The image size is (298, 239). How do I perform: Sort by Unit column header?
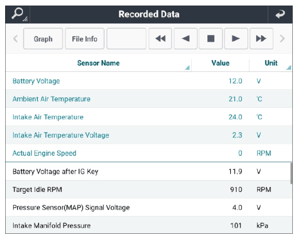coord(271,63)
